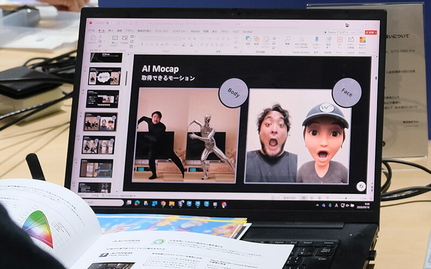Open the ヘルプ ribbon tab
This screenshot has height=269, width=431.
(235, 32)
